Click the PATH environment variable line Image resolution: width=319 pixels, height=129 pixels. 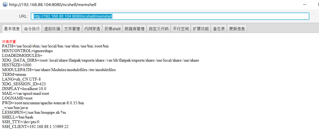coord(55,46)
